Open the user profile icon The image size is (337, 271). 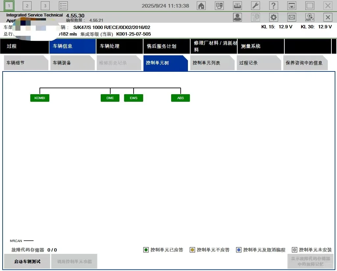point(237,17)
